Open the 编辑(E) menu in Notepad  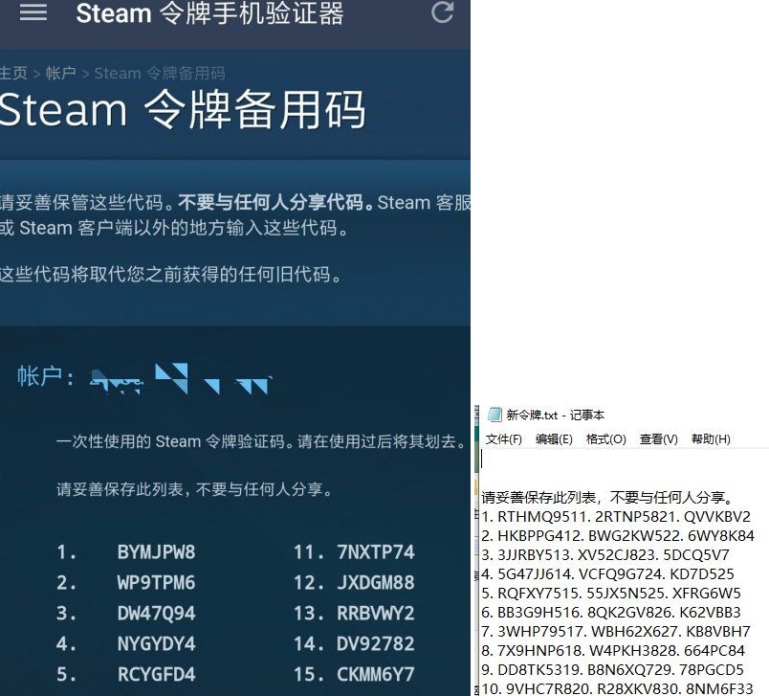[x=554, y=438]
